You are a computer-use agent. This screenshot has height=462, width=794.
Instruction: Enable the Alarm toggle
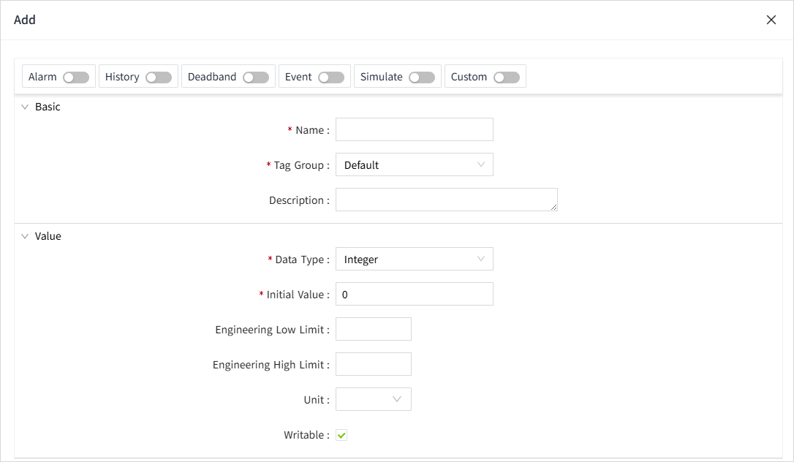[x=76, y=77]
